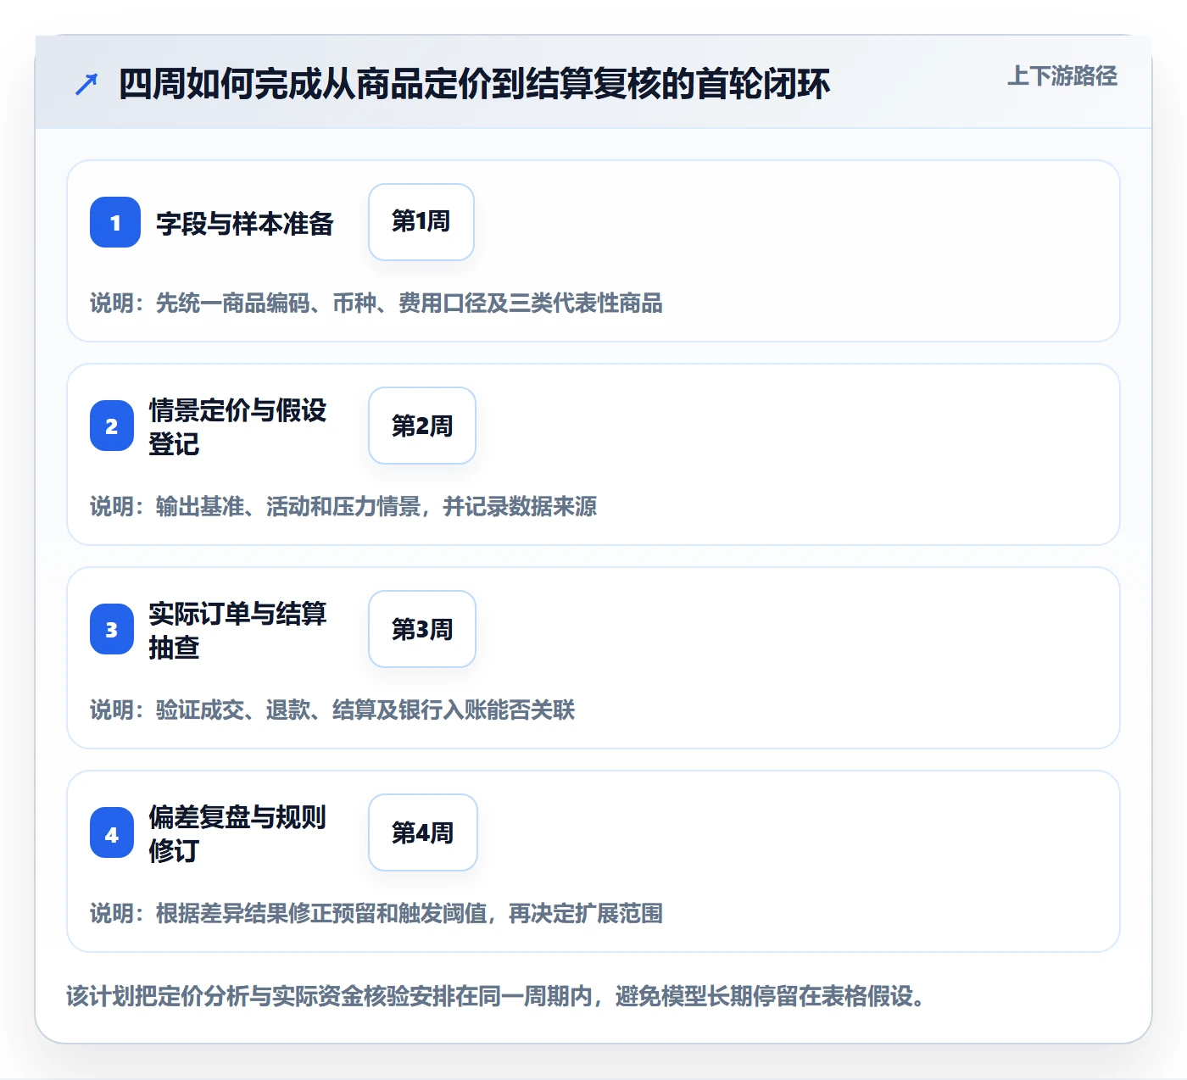Screen dimensions: 1187x1080
Task: Select the 第2周 week tag
Action: click(422, 426)
